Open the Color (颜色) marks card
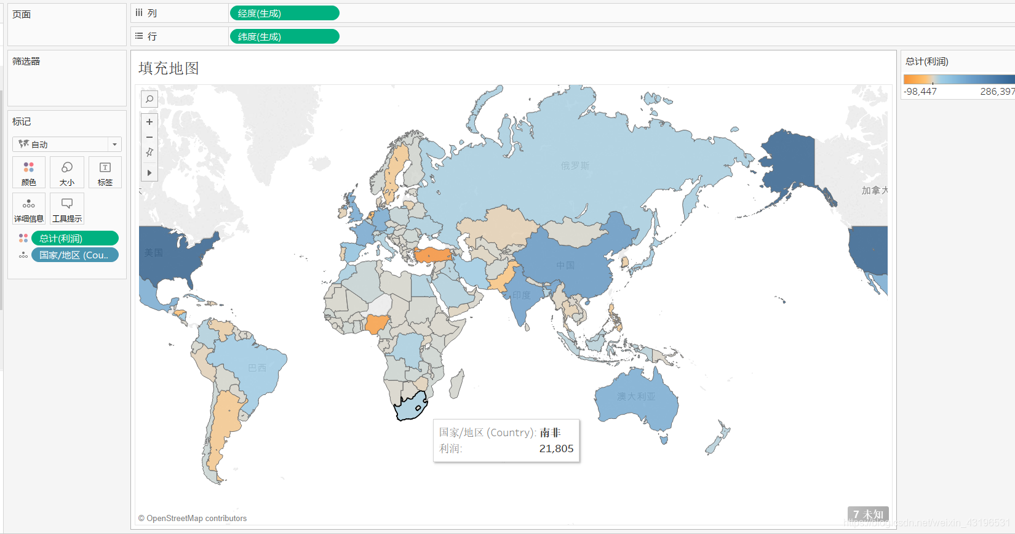Screen dimensions: 1015x534 click(x=29, y=173)
